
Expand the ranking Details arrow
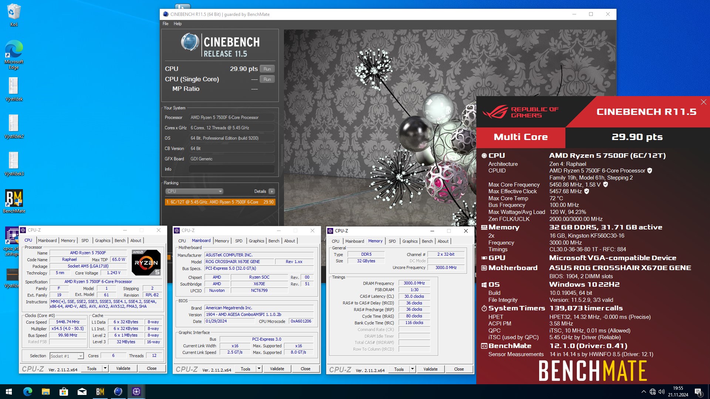point(272,191)
